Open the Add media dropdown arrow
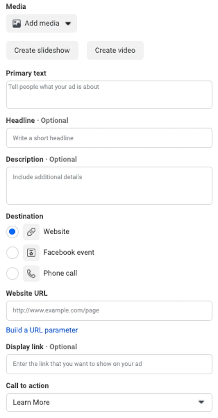This screenshot has width=218, height=418. click(68, 24)
